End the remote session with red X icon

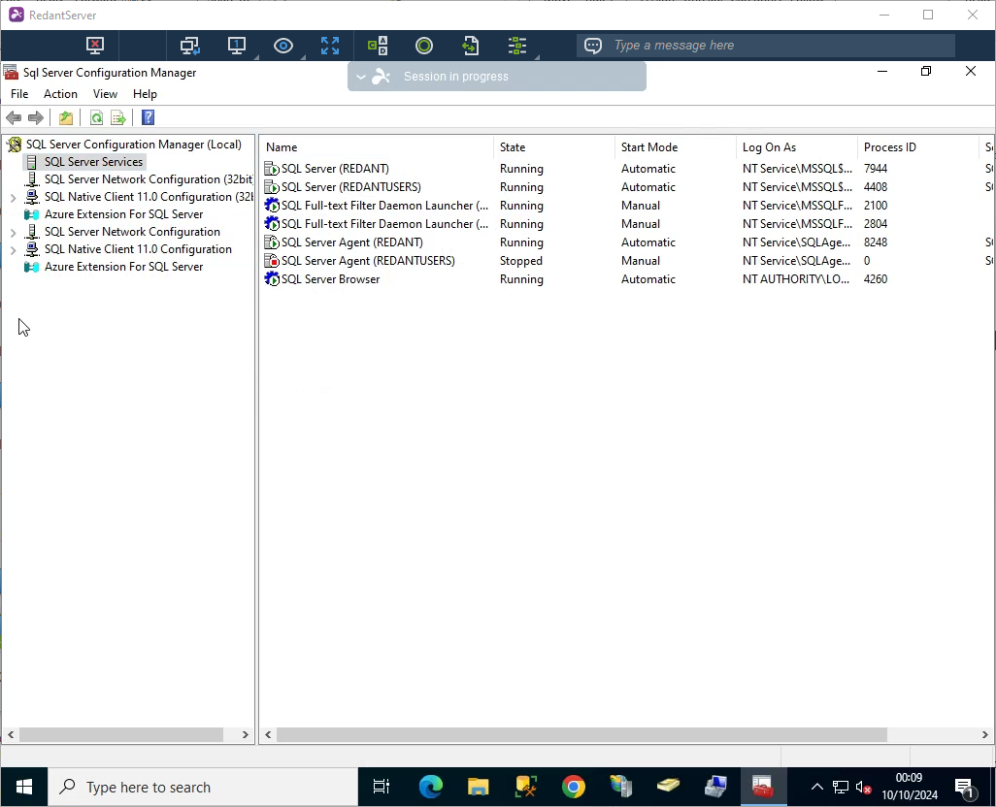tap(94, 46)
